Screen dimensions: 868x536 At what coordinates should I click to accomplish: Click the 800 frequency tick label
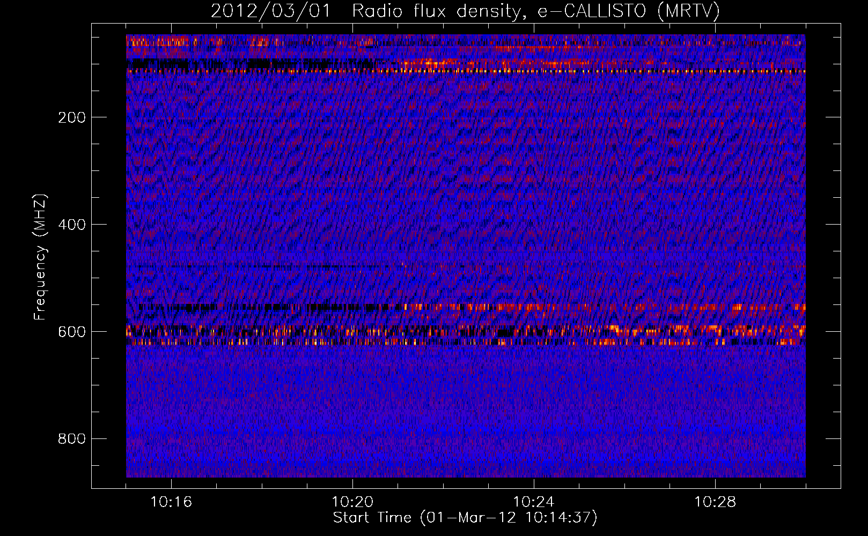pyautogui.click(x=72, y=439)
